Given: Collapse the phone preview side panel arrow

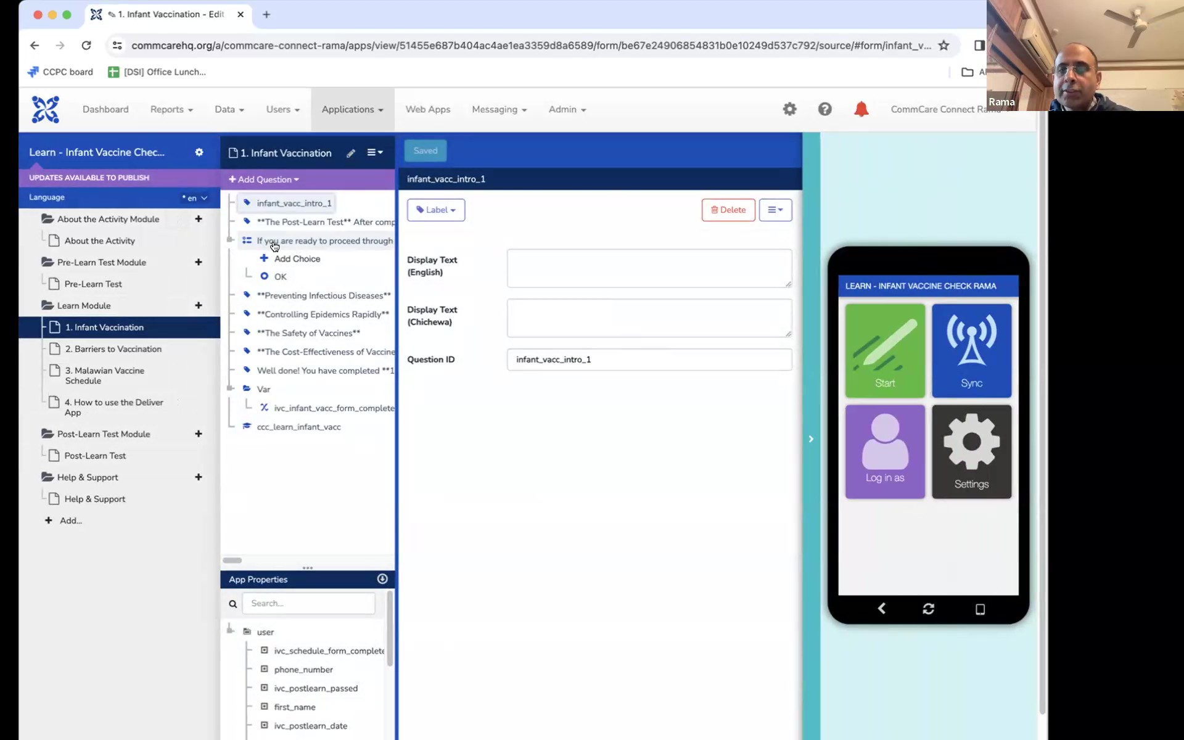Looking at the screenshot, I should [x=811, y=438].
